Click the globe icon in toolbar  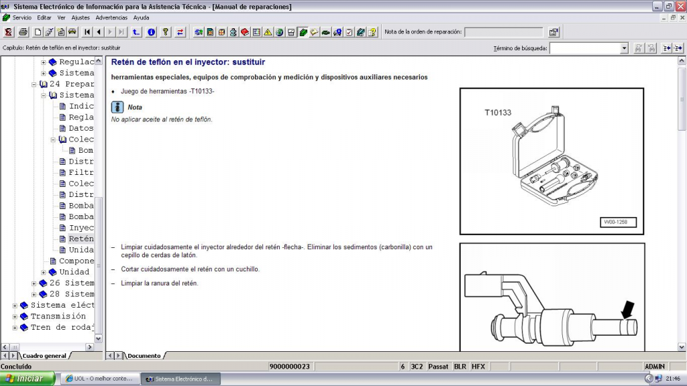[x=279, y=32]
